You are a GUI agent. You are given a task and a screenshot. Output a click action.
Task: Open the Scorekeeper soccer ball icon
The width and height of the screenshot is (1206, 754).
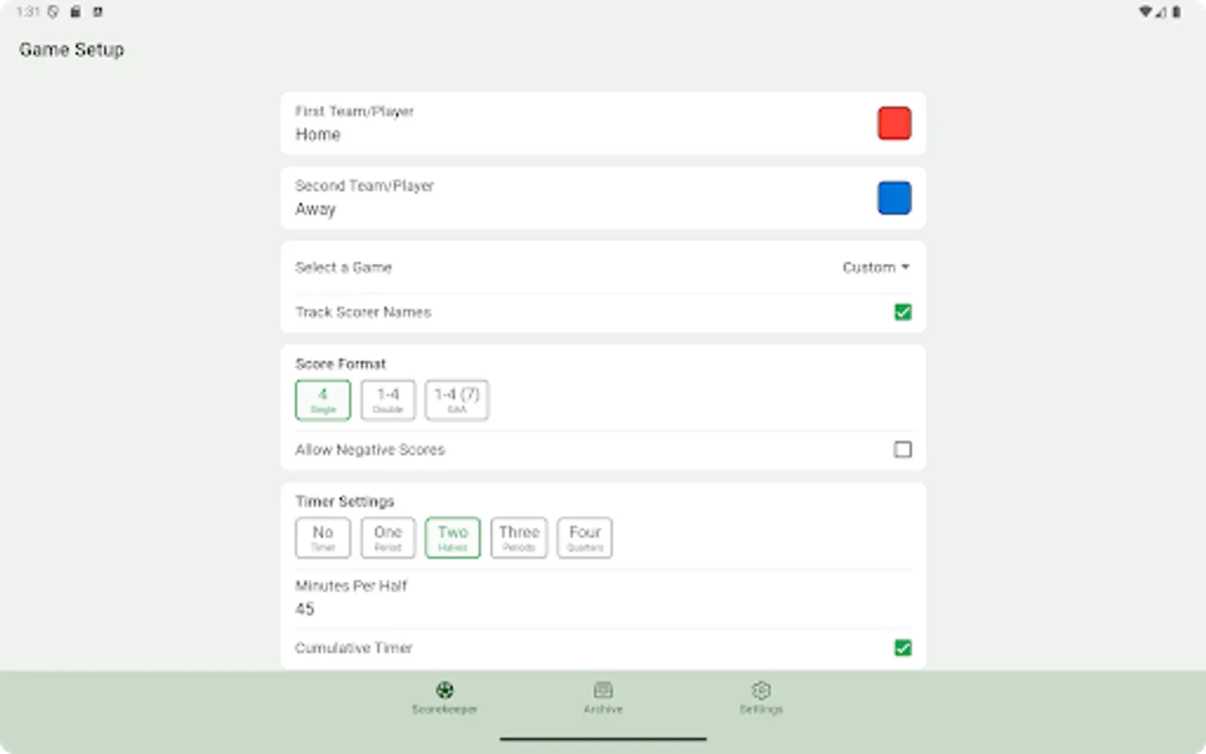click(444, 689)
